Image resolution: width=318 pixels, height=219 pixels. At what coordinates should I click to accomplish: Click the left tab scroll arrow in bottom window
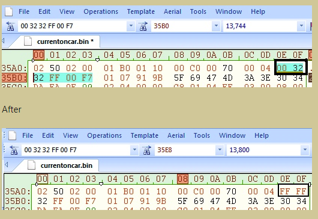(x=6, y=164)
